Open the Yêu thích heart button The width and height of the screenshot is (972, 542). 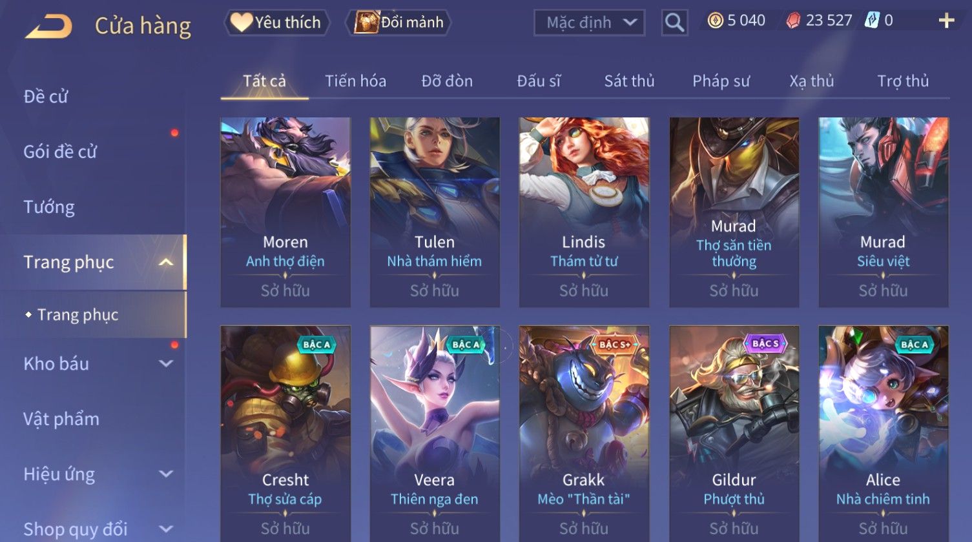coord(276,23)
